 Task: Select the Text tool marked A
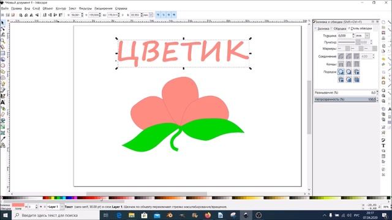pos(2,102)
